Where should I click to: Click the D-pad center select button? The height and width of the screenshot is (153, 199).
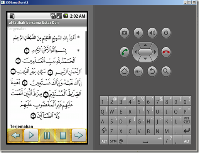(145, 52)
